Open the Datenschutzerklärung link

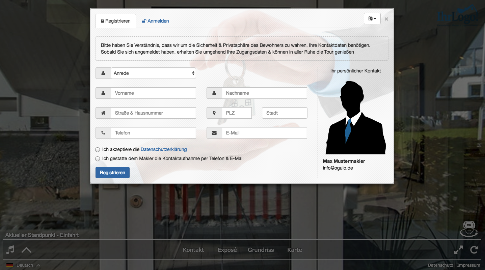164,149
